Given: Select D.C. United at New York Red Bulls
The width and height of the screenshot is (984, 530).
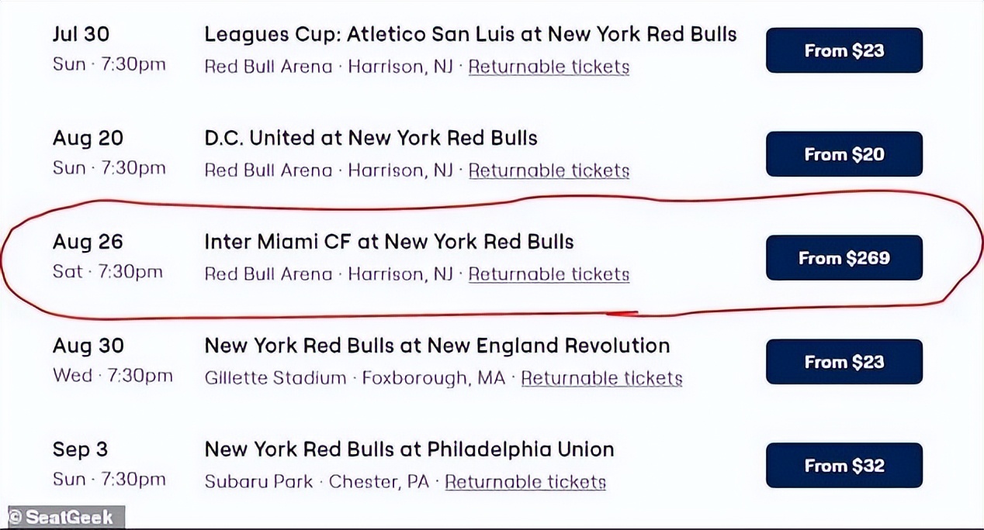Looking at the screenshot, I should click(371, 138).
